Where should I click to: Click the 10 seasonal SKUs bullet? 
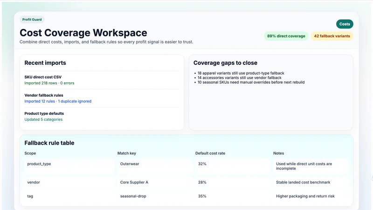click(x=251, y=82)
